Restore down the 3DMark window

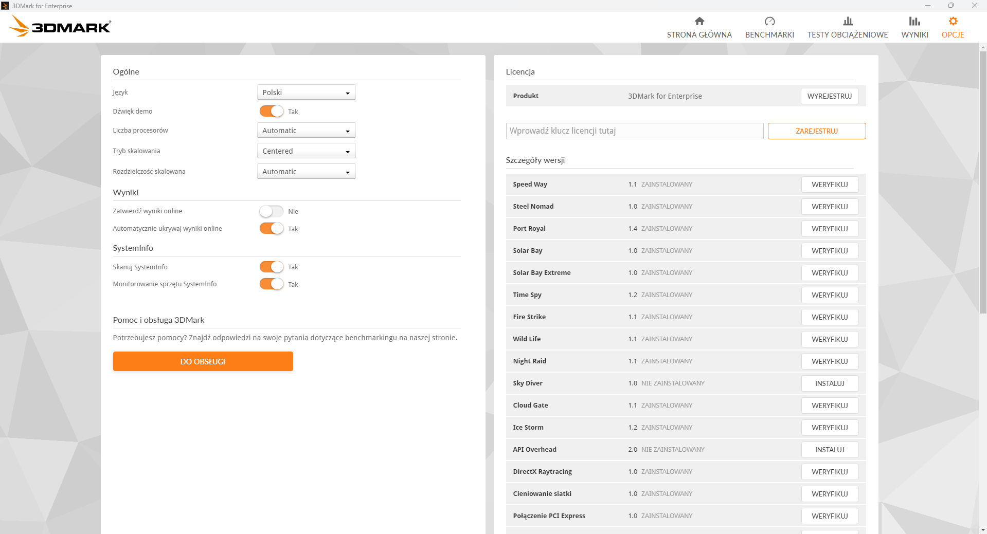pyautogui.click(x=951, y=6)
